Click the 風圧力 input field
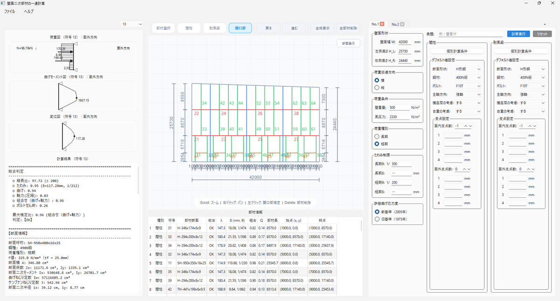This screenshot has width=560, height=301. click(399, 117)
